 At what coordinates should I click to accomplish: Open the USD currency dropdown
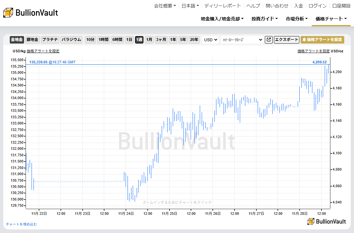pyautogui.click(x=210, y=40)
